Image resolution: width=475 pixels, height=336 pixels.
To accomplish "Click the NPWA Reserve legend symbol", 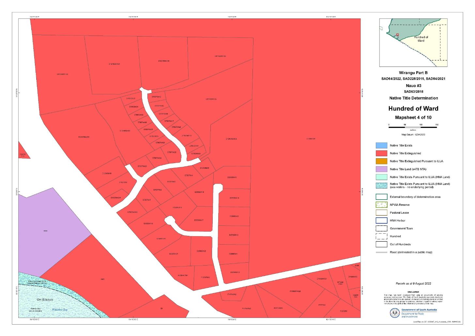I will coord(381,205).
